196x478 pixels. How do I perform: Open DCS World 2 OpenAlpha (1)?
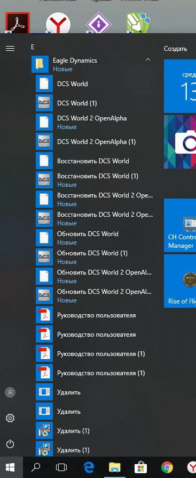(95, 141)
